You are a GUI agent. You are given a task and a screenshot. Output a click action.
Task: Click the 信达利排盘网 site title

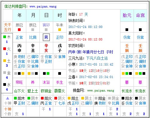pos(15,7)
